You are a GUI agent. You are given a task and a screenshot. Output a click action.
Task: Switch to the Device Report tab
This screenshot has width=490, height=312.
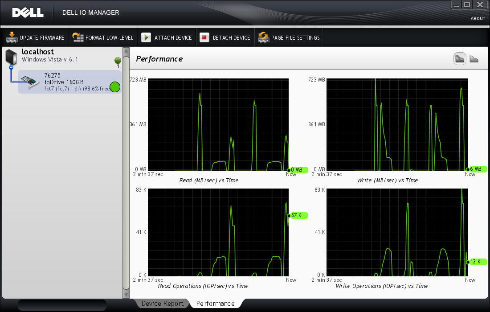tap(163, 304)
